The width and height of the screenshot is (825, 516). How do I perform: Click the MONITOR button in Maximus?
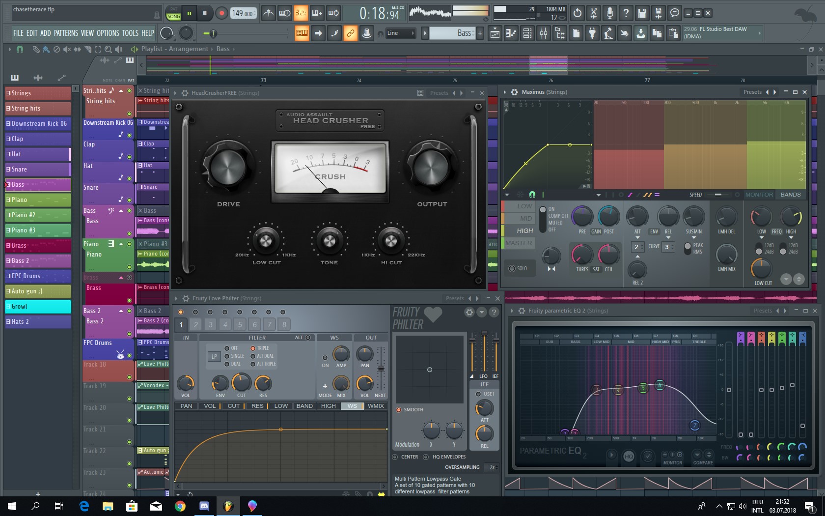point(759,195)
